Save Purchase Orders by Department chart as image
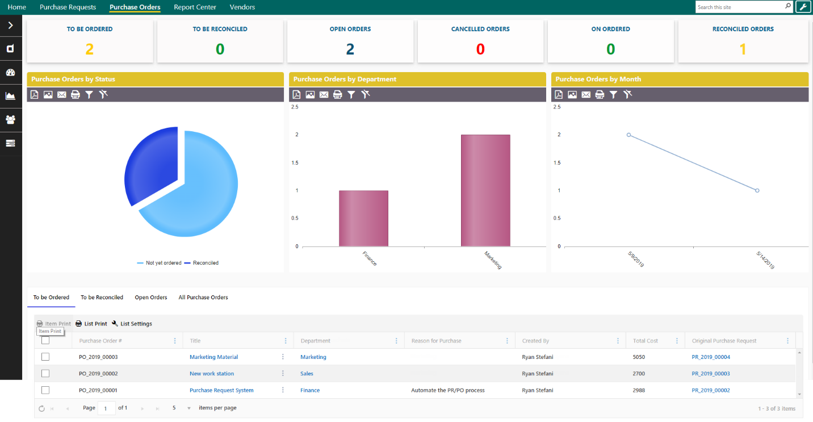 click(310, 95)
